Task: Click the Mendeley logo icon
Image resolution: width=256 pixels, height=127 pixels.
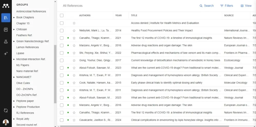Action: (6, 5)
